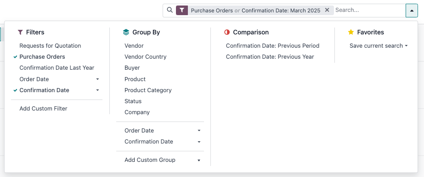Click facet text Confirmation Date: March 2025
This screenshot has width=424, height=177.
click(x=281, y=11)
